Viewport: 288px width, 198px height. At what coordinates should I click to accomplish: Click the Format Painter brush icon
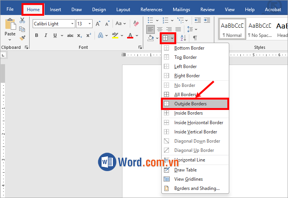[22, 38]
